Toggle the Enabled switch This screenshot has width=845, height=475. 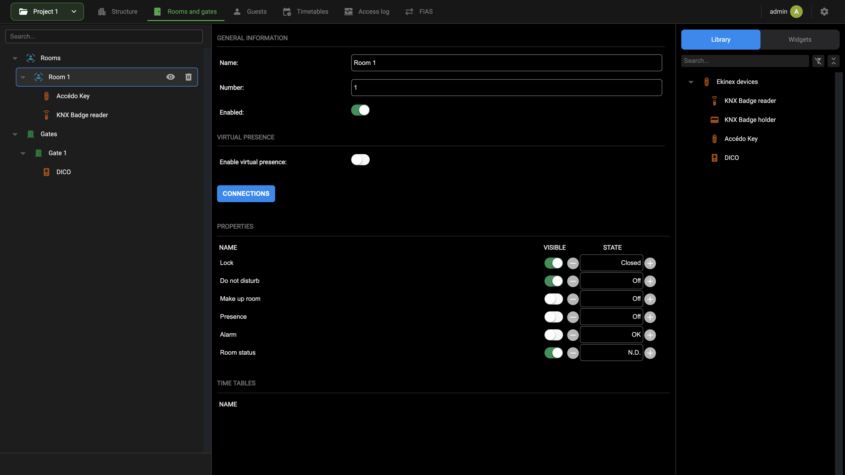point(360,110)
